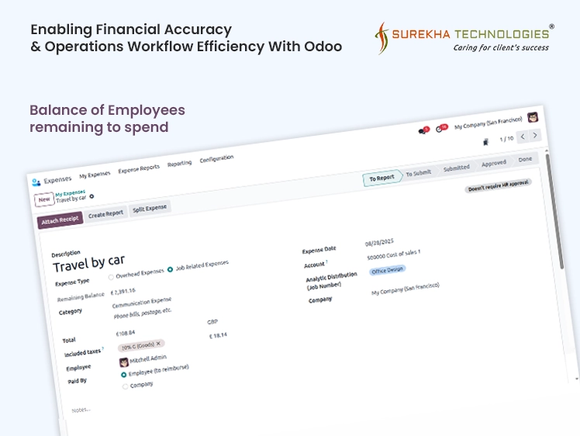
Task: Select the To Report status stage
Action: tap(381, 178)
